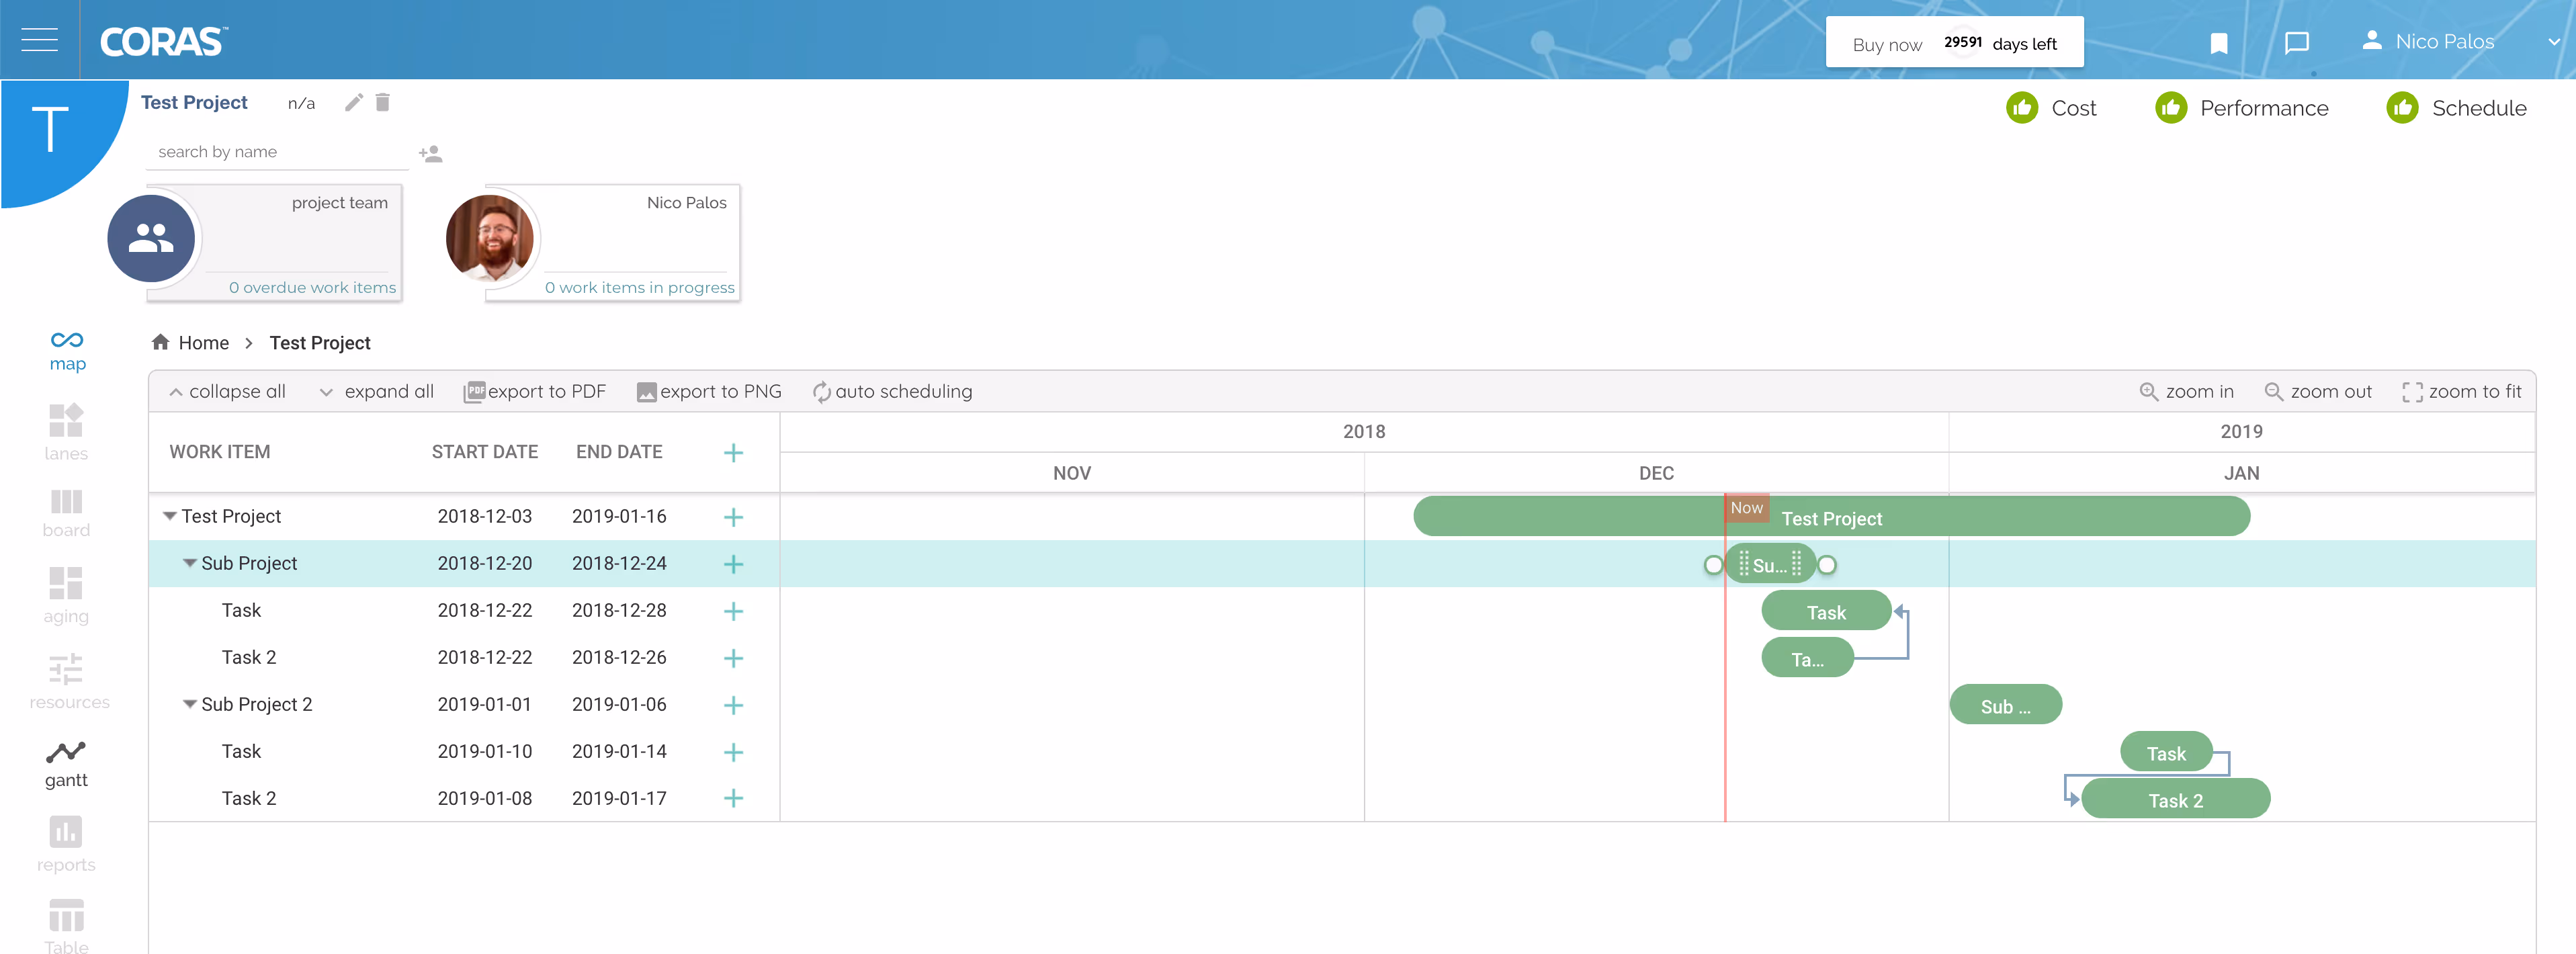This screenshot has width=2576, height=954.
Task: Open the map view in sidebar
Action: click(67, 351)
